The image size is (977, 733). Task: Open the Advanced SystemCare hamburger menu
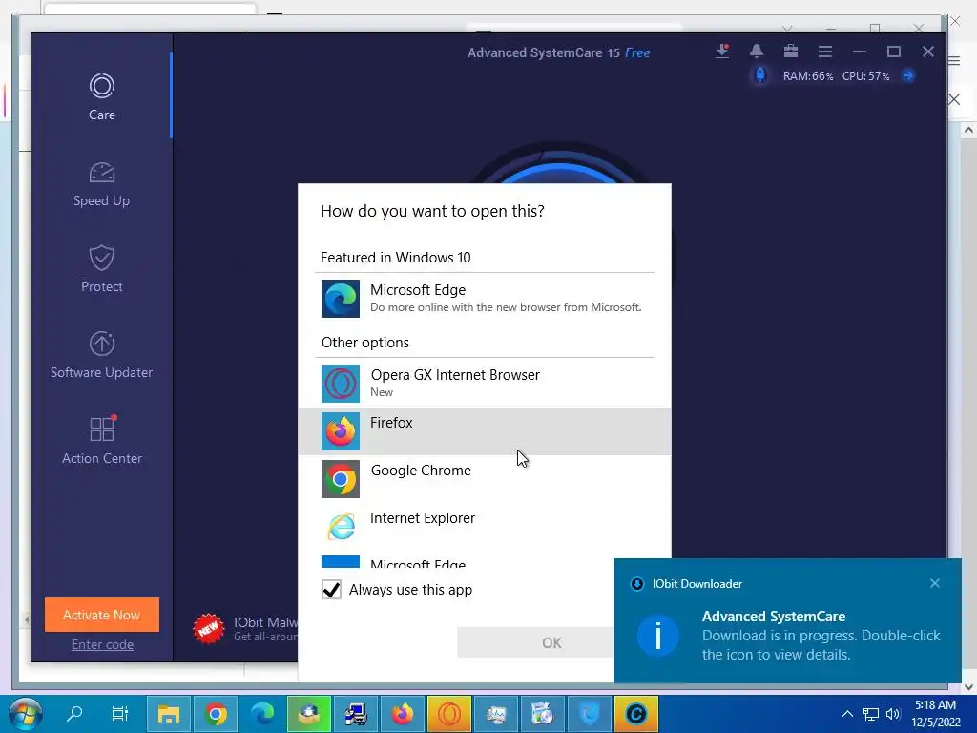825,52
